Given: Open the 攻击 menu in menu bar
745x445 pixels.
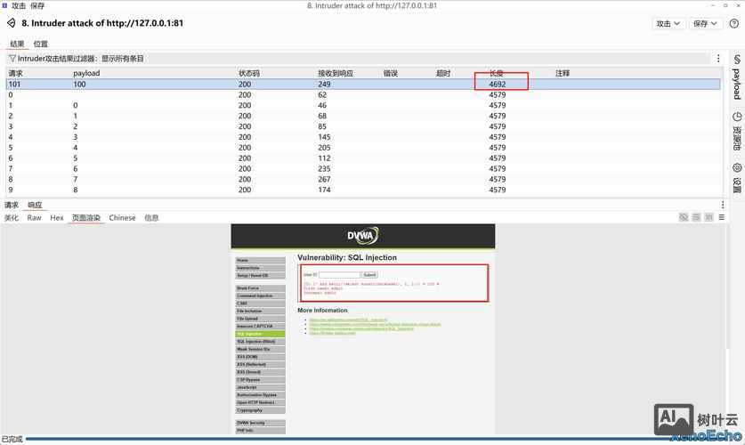Looking at the screenshot, I should pyautogui.click(x=19, y=5).
